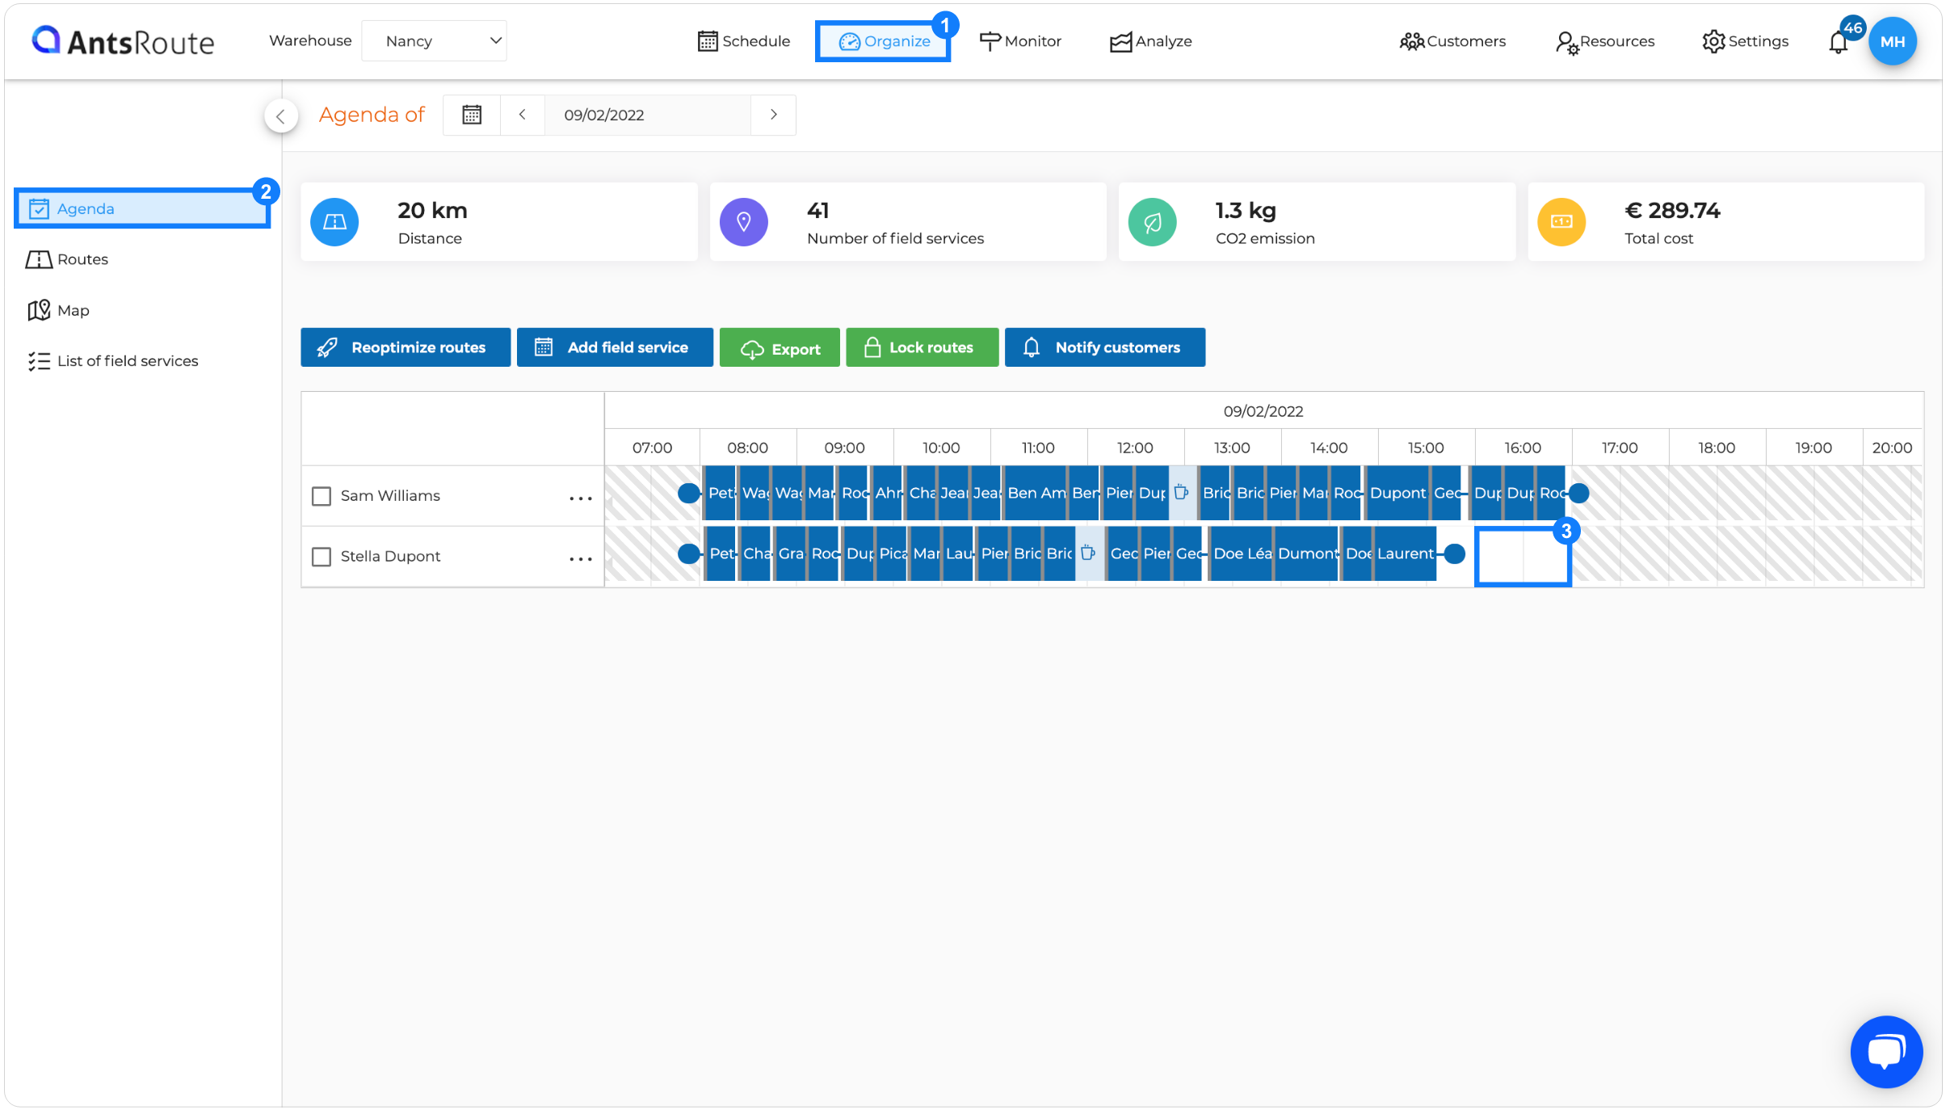Select Stella Dupont's Pica appointment block
The height and width of the screenshot is (1110, 1946).
(x=892, y=553)
